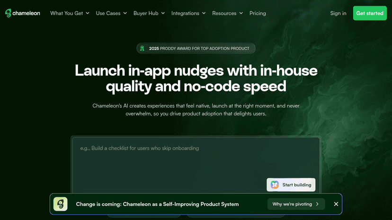Screen dimensions: 392x220
Task: Go to the Pricing page
Action: coord(258,13)
